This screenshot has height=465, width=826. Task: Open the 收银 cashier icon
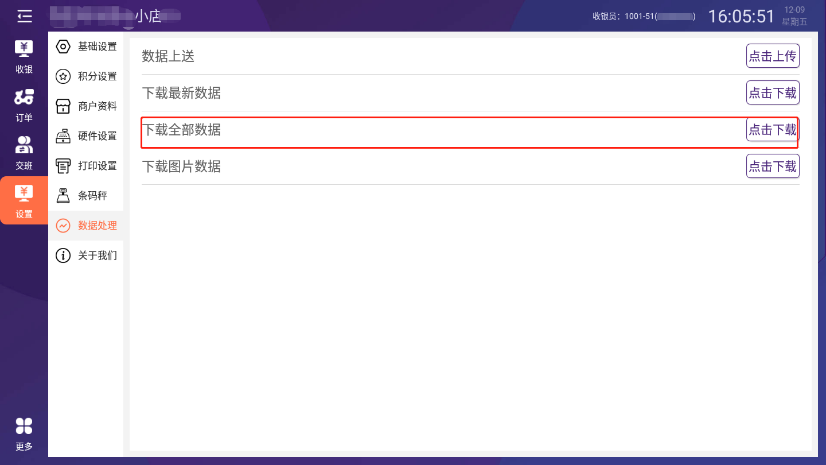tap(24, 49)
